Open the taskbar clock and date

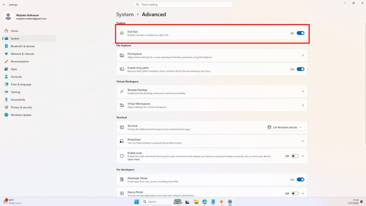click(353, 202)
